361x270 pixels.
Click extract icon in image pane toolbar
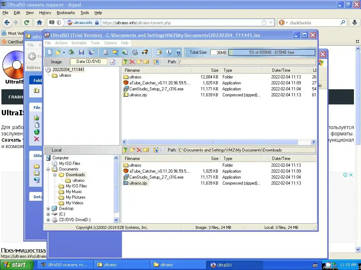pyautogui.click(x=156, y=62)
